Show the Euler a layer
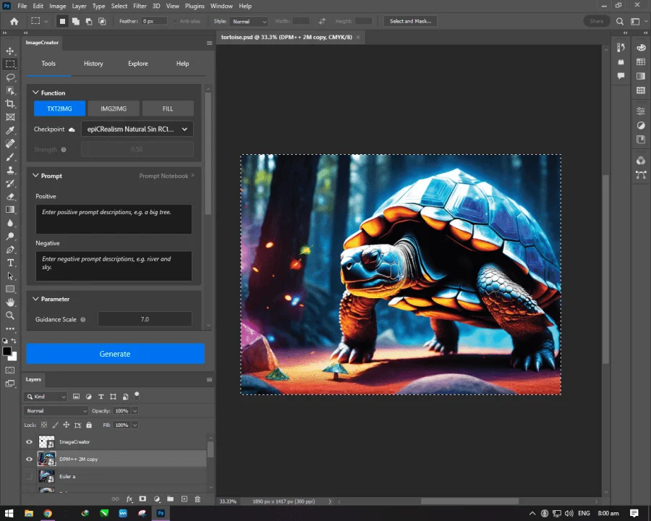This screenshot has width=651, height=521. pyautogui.click(x=29, y=477)
